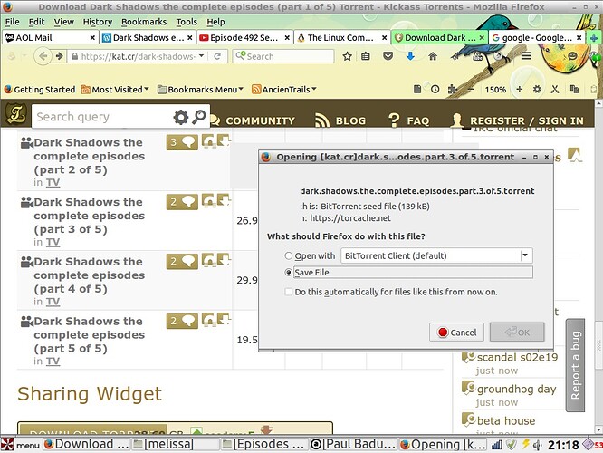Viewport: 603px width, 453px height.
Task: Click OK in the Opening dialog
Action: click(517, 333)
